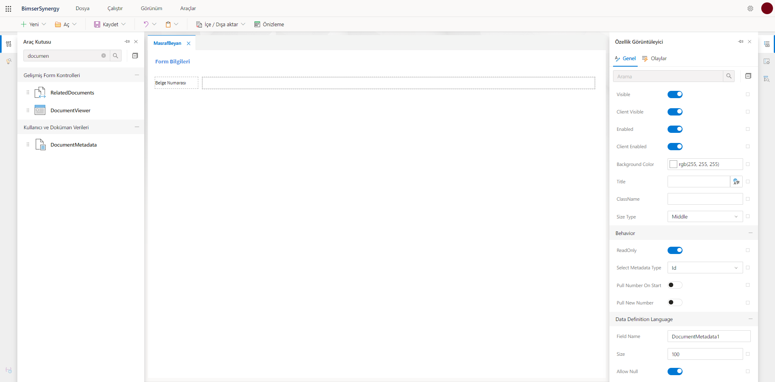Select the RelatedDocuments control icon
Image resolution: width=775 pixels, height=382 pixels.
(x=40, y=92)
